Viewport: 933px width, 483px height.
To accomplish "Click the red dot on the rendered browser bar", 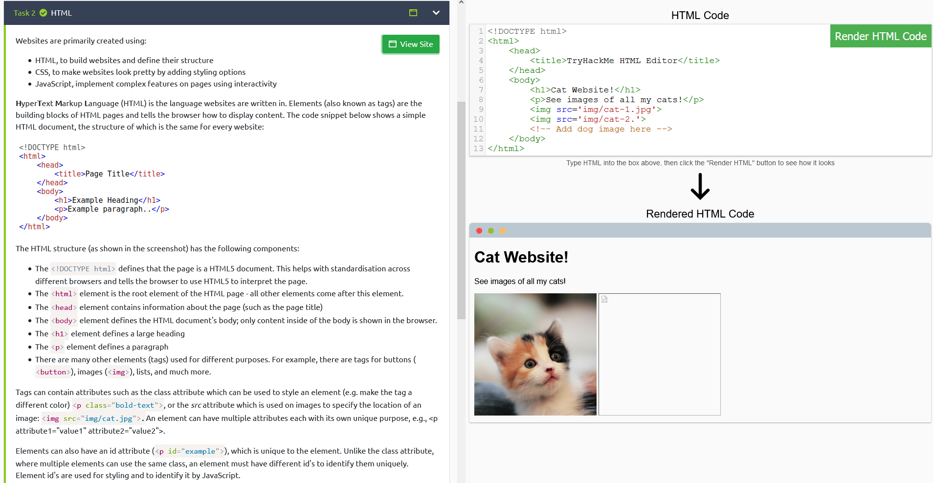I will 479,230.
